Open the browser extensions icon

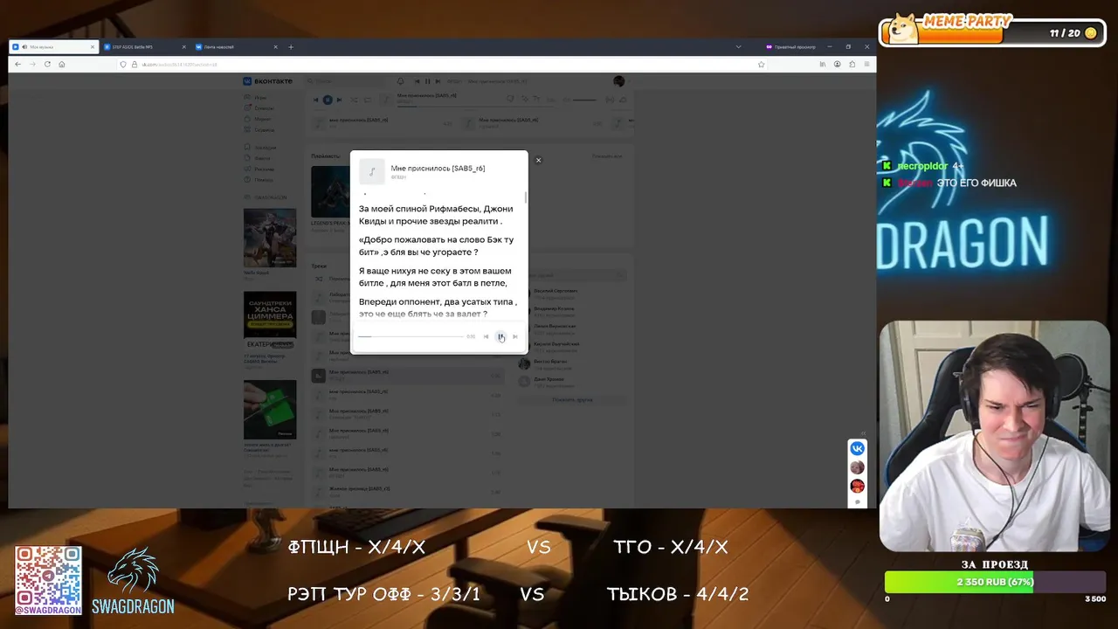coord(852,64)
